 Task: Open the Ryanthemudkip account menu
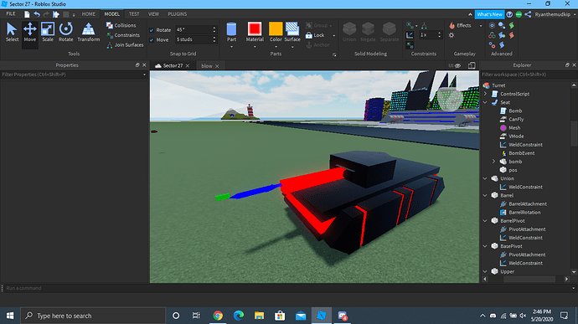(x=555, y=14)
